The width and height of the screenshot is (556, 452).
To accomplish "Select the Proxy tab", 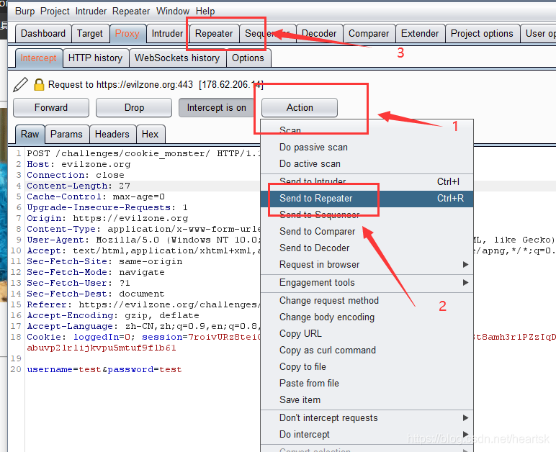I will (x=127, y=34).
